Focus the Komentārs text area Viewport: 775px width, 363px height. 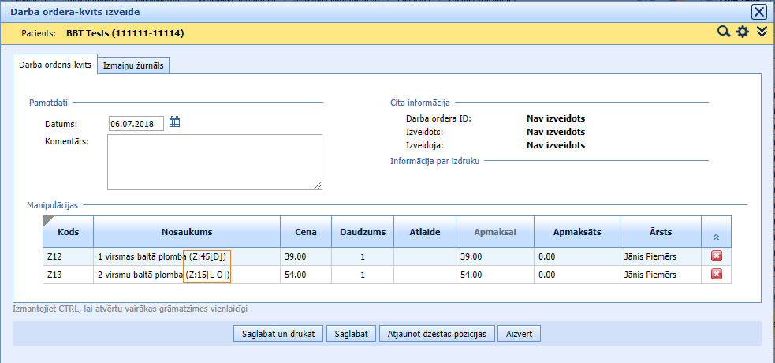tap(214, 162)
